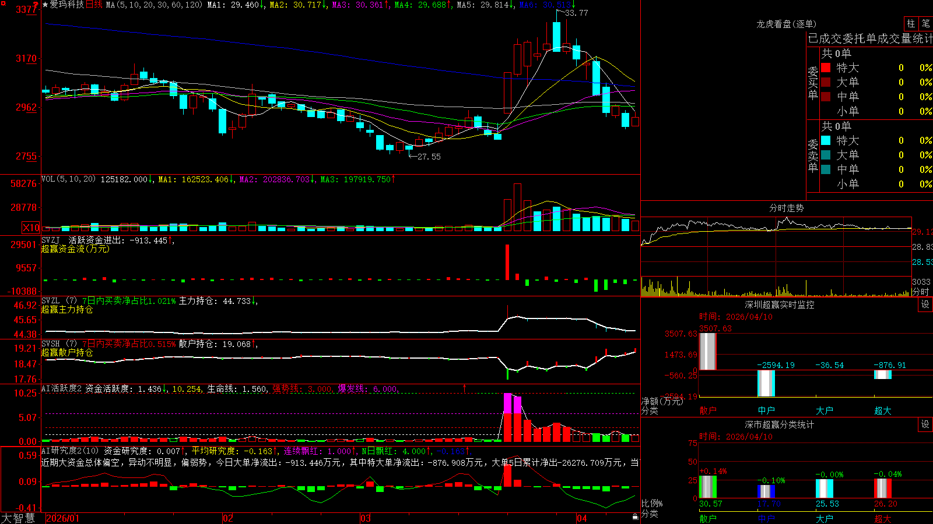
Task: Click the 小单 row in 委卖单 section
Action: click(x=876, y=184)
